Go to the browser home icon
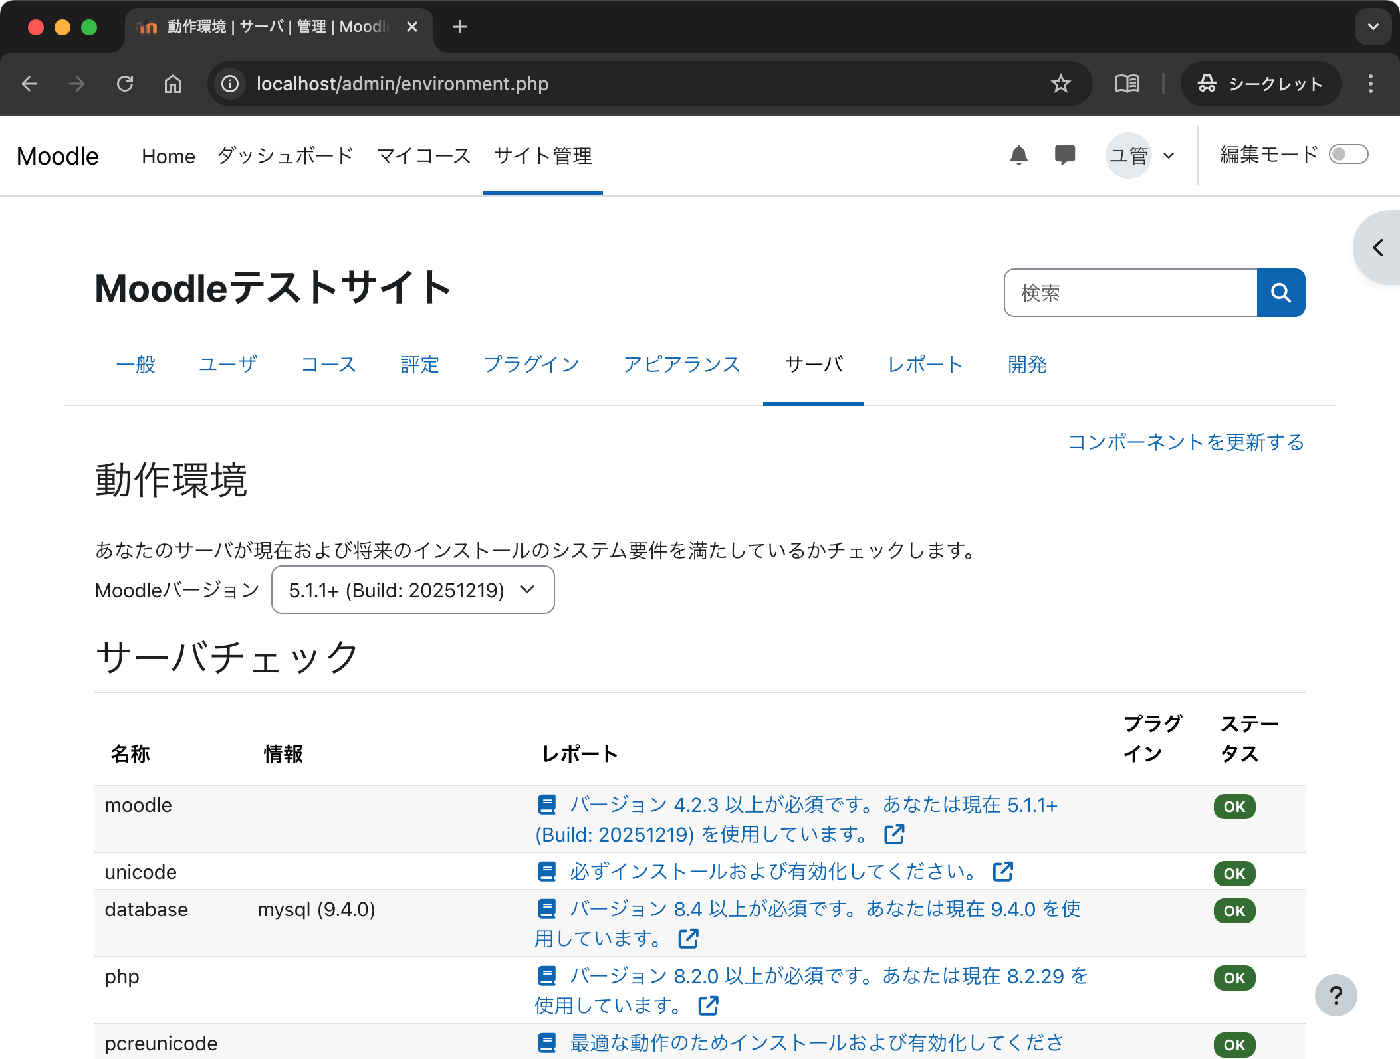The height and width of the screenshot is (1059, 1400). (x=173, y=84)
